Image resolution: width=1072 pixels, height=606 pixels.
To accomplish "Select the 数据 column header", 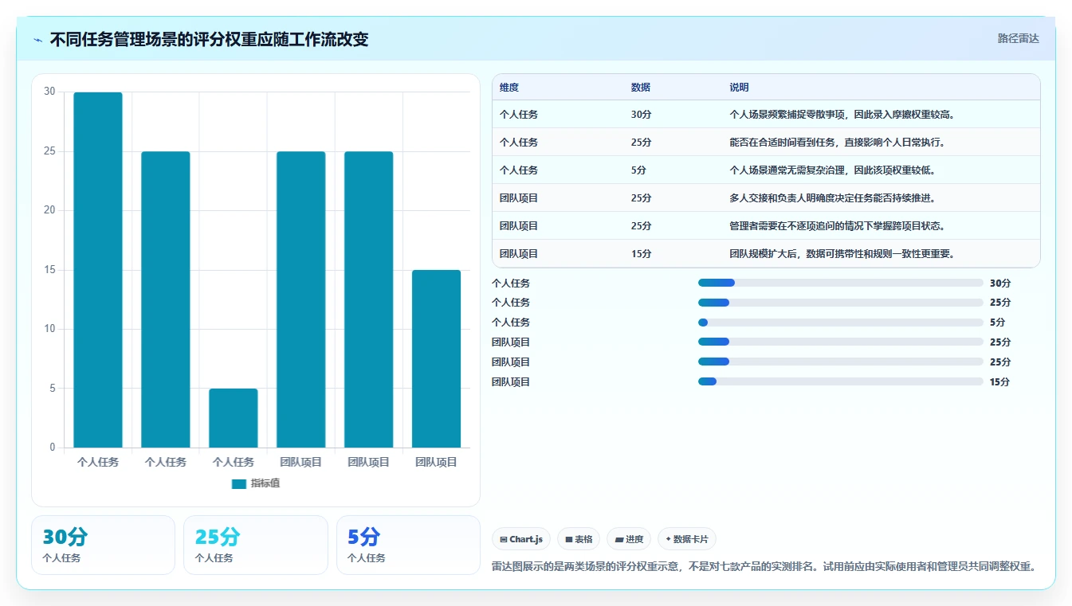I will click(x=641, y=88).
